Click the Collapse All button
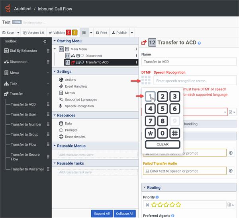 click(x=125, y=214)
